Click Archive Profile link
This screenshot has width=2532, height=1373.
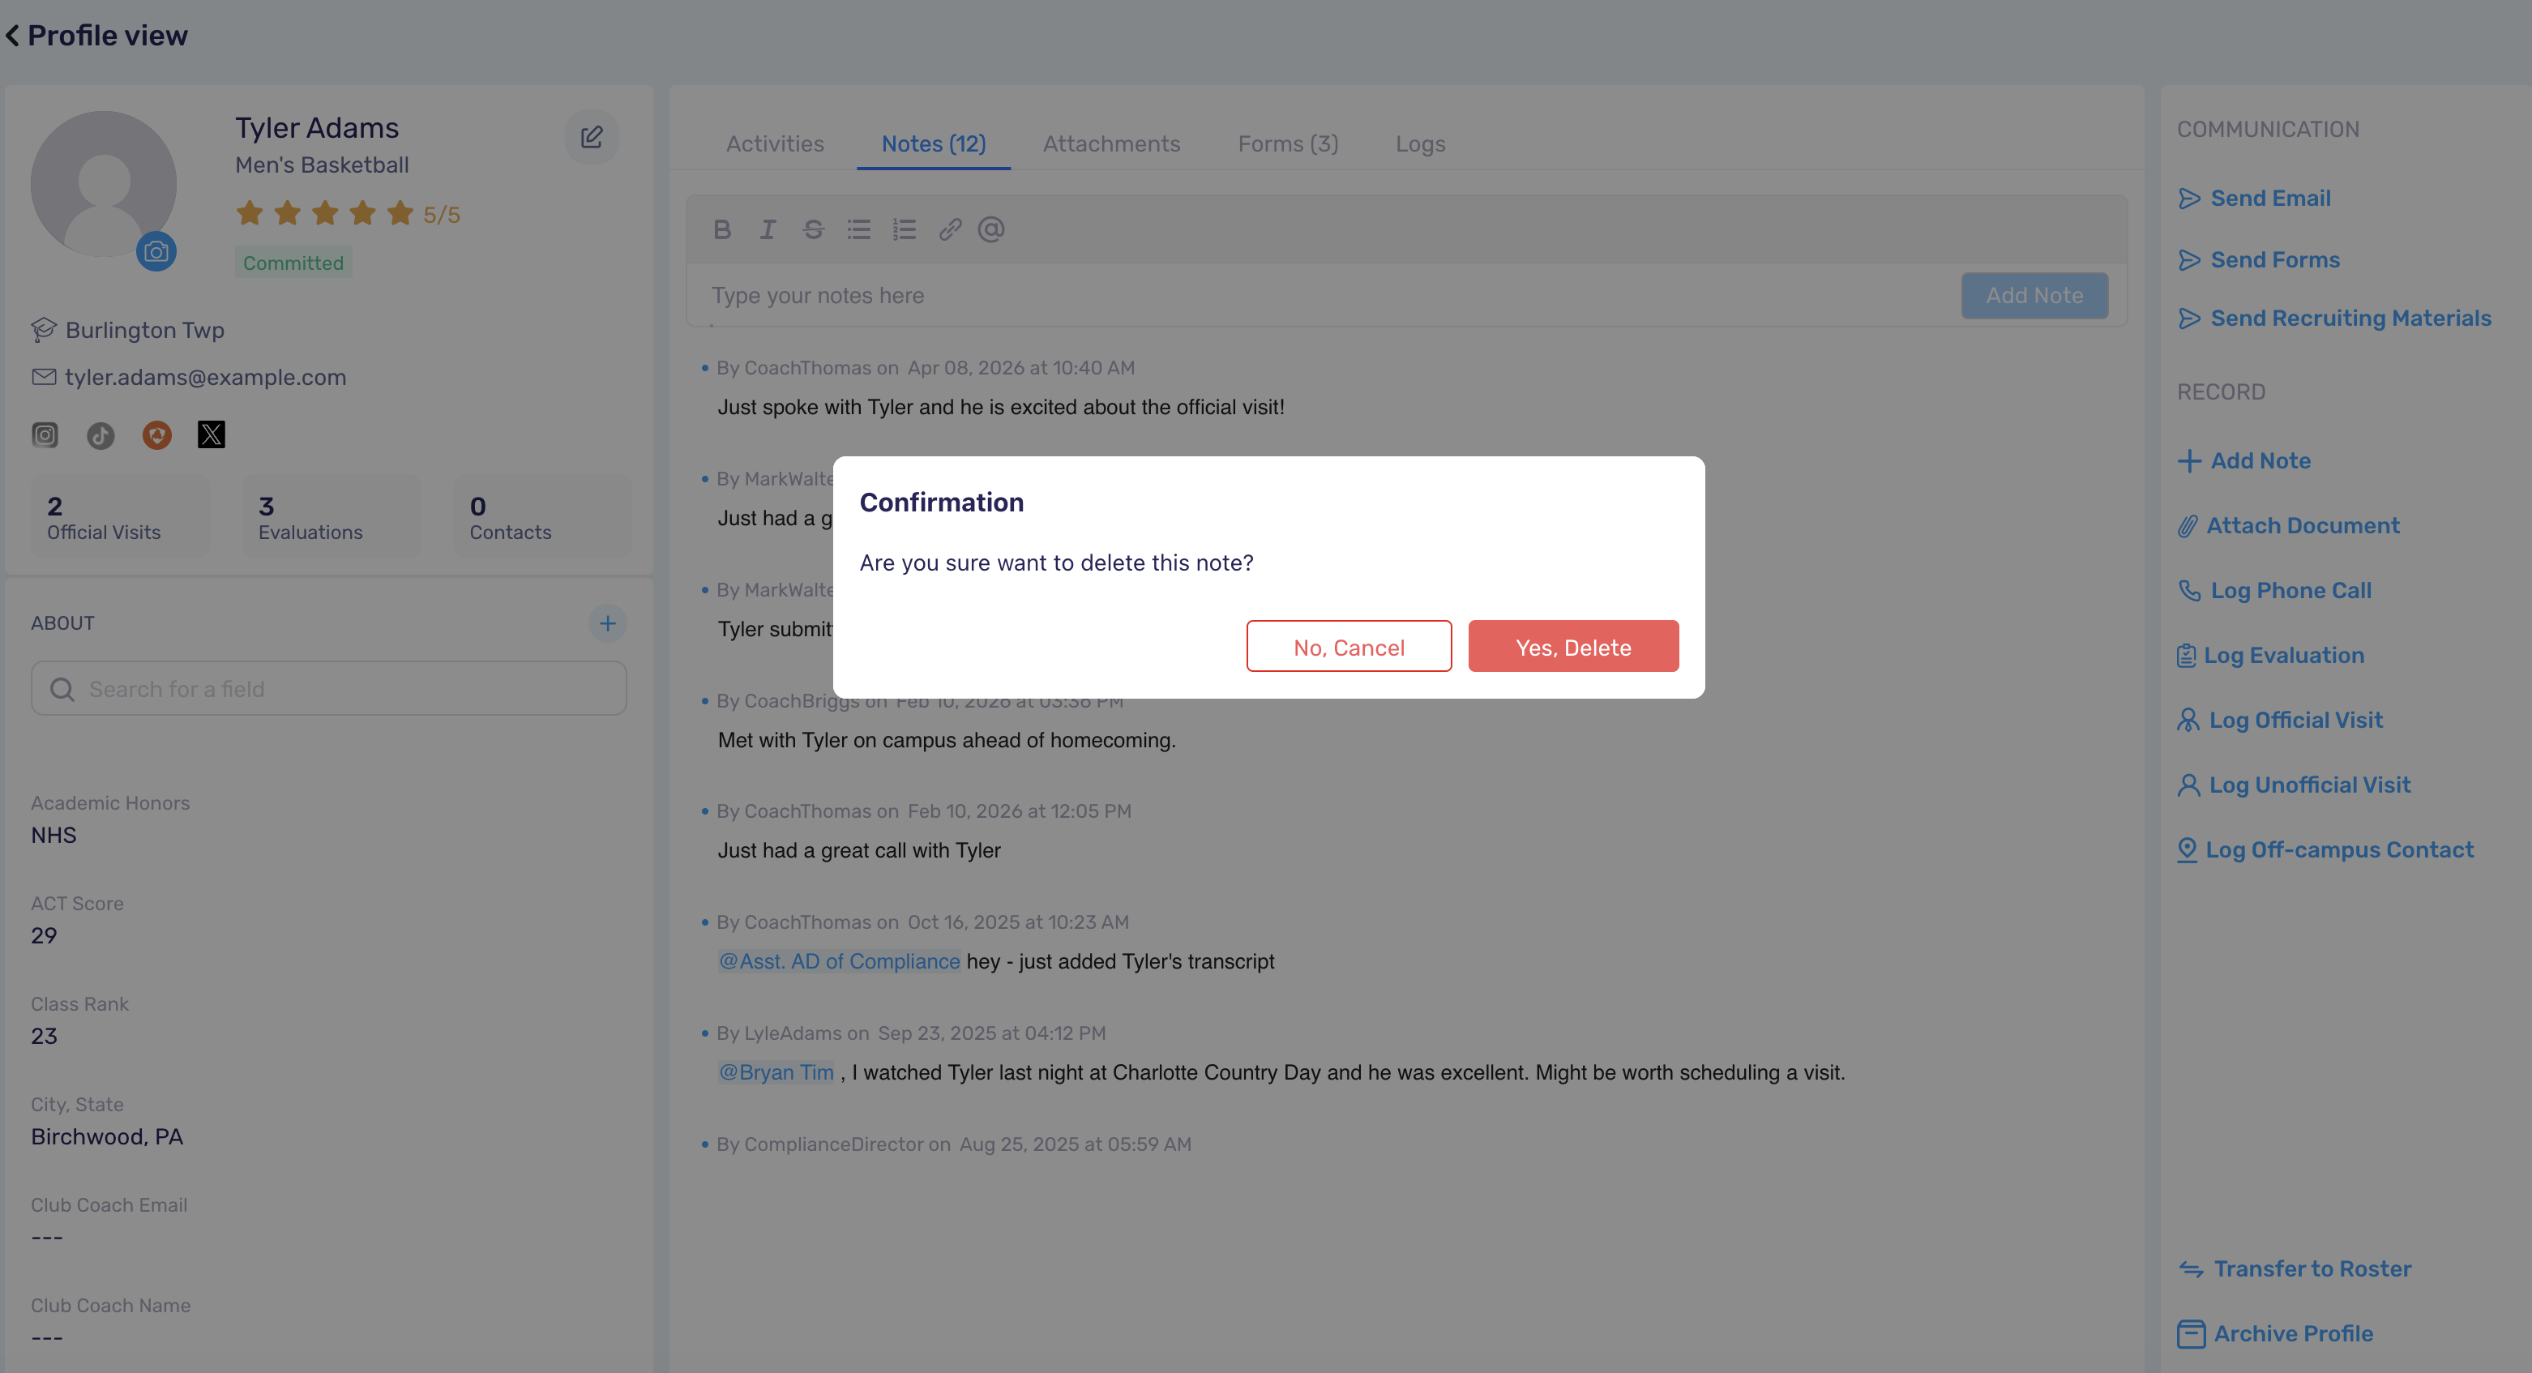[x=2275, y=1333]
